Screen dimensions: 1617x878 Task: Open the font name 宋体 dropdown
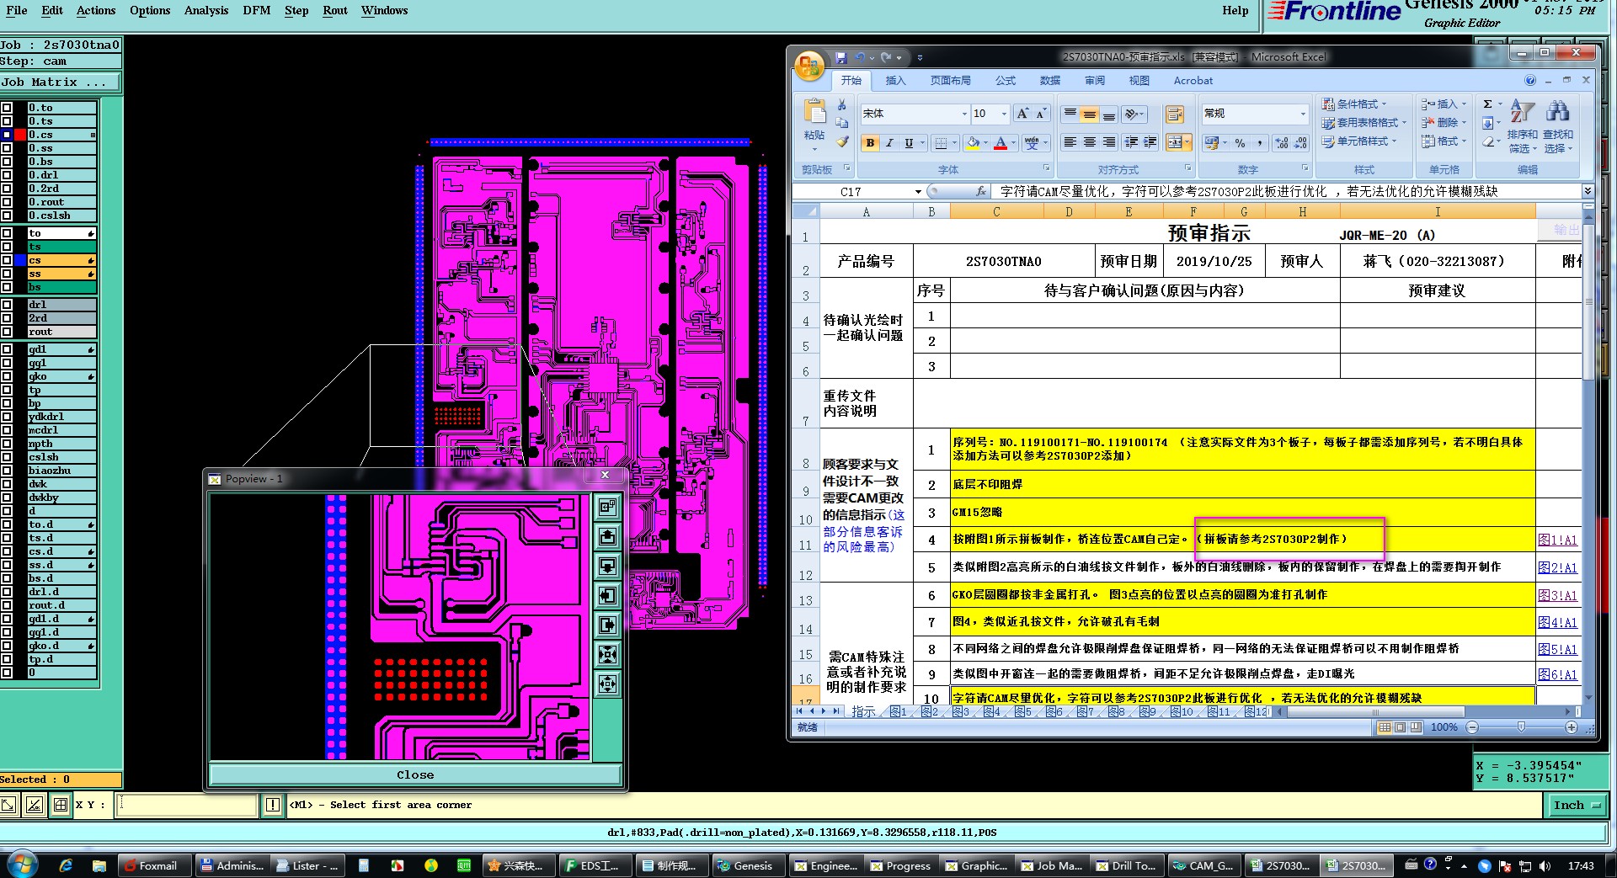(x=964, y=114)
